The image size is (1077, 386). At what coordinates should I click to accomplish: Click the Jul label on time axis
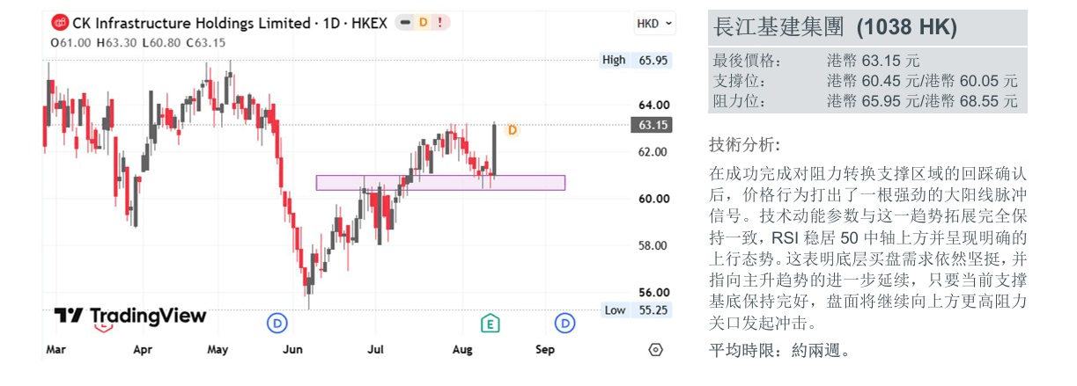click(x=375, y=349)
